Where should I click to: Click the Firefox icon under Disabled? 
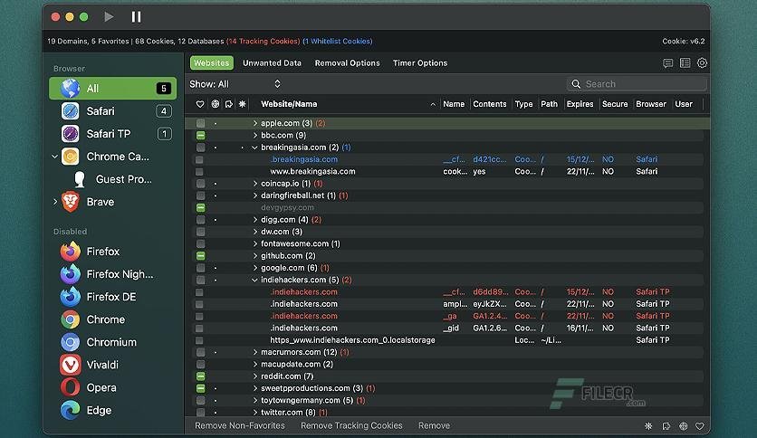(71, 252)
